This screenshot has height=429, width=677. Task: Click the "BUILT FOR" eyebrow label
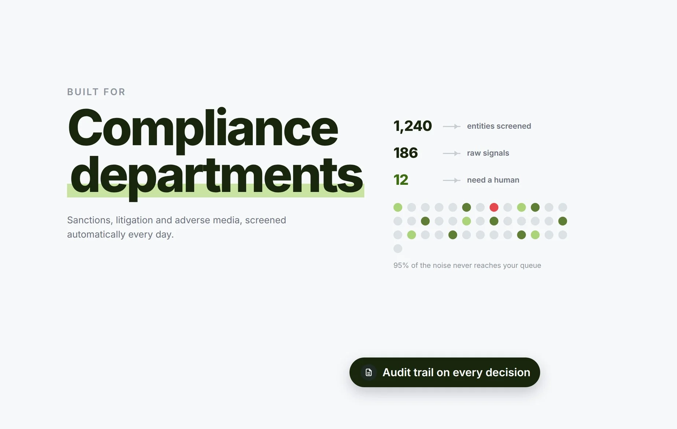96,92
